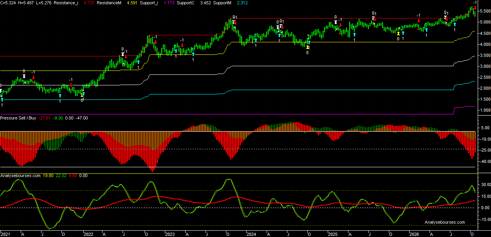Click the red 9.90 oscillator value

(x=73, y=176)
